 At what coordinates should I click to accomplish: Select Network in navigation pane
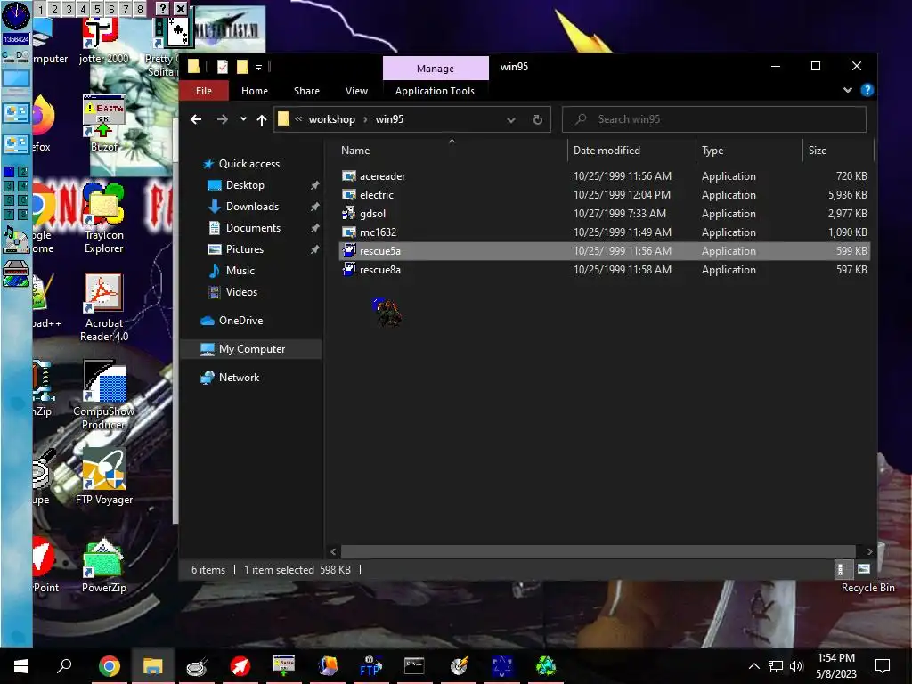pyautogui.click(x=239, y=378)
